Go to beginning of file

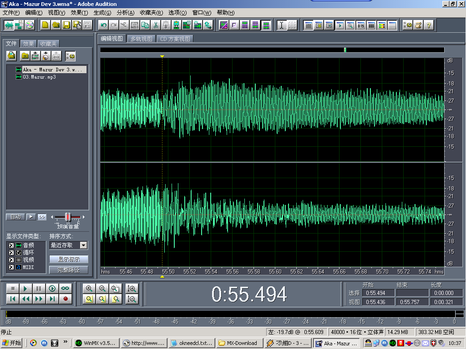pos(13,299)
